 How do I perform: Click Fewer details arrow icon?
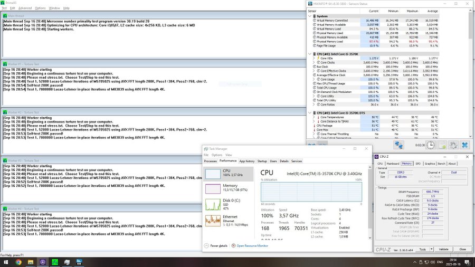(206, 246)
